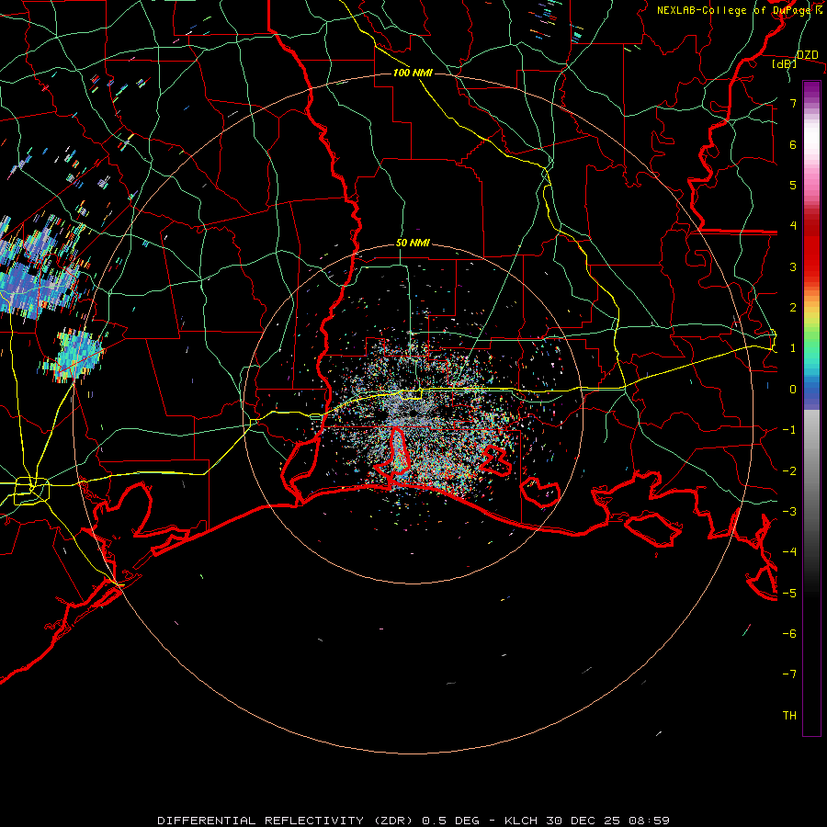The height and width of the screenshot is (827, 827).
Task: Click the colorbar value -7 label
Action: pos(789,674)
